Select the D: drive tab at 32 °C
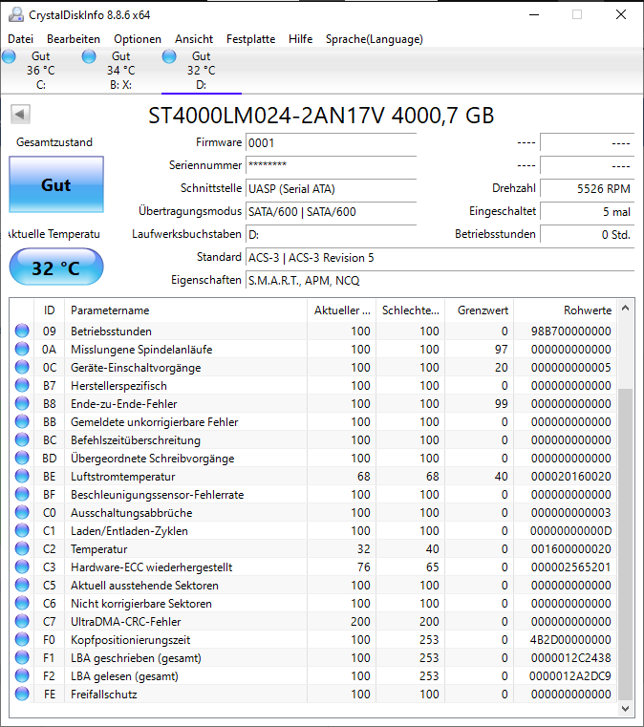The image size is (644, 727). click(x=202, y=71)
